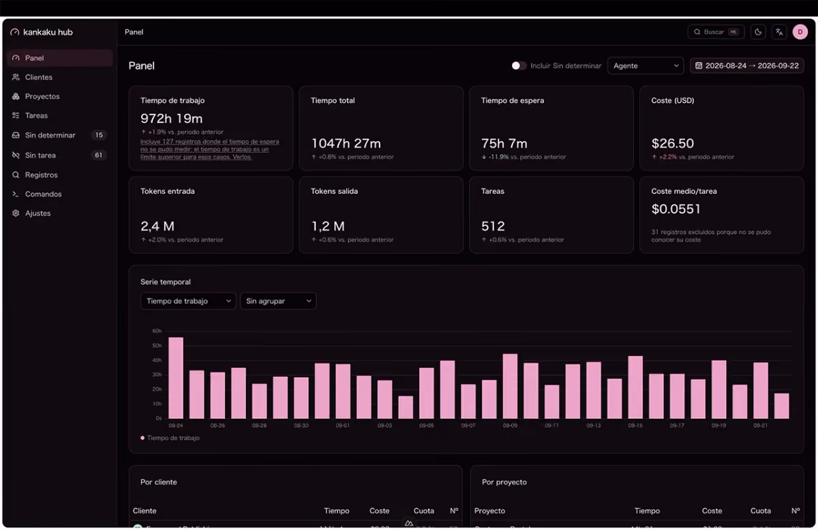Click the chart bar for 09-19
The image size is (818, 530).
[x=719, y=389]
